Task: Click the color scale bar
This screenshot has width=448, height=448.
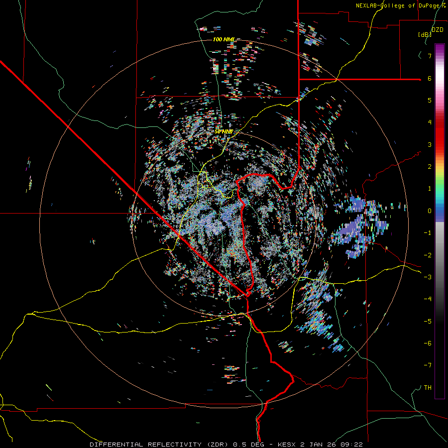Action: 440,221
